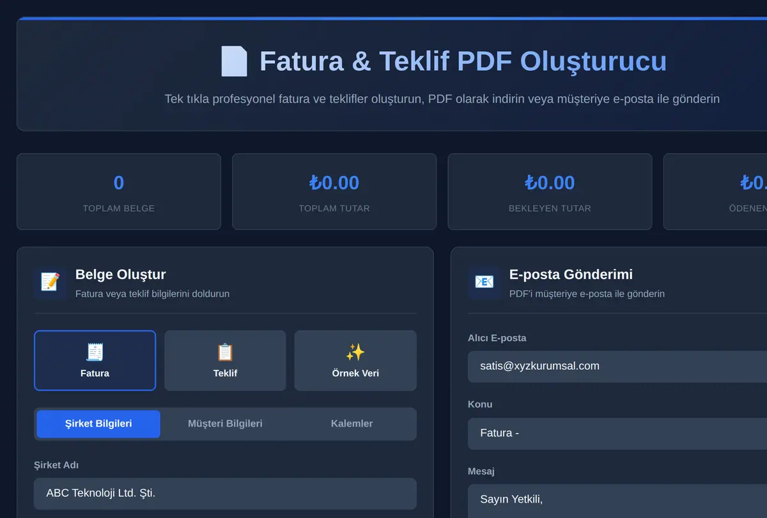Click the memo pencil icon next to Belge Oluştur

click(50, 282)
